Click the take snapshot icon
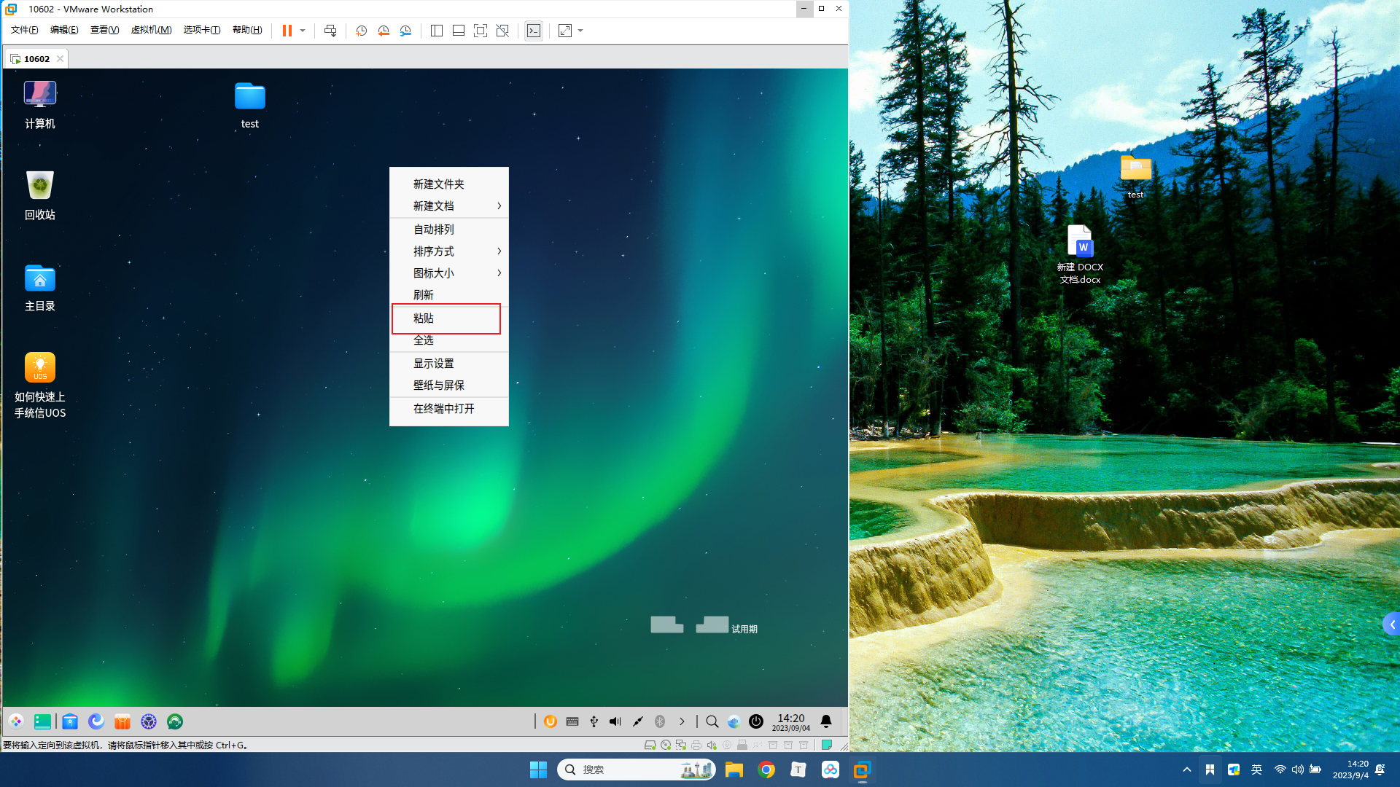Screen dimensions: 1400x787 (361, 31)
